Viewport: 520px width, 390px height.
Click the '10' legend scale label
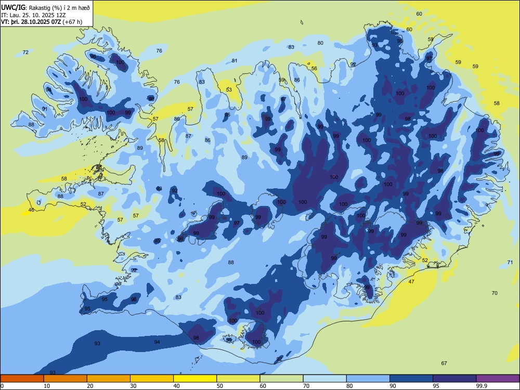47,386
